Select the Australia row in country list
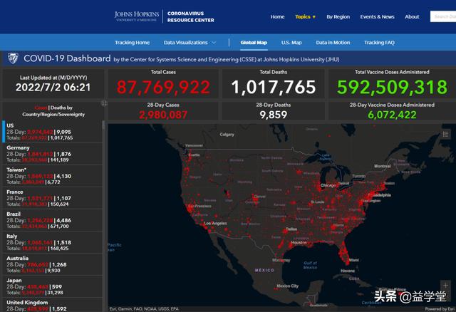The width and height of the screenshot is (456, 312). tap(52, 264)
